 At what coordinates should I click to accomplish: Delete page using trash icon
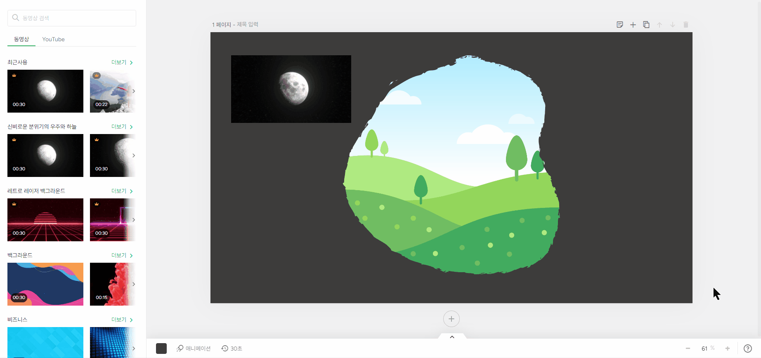click(686, 25)
